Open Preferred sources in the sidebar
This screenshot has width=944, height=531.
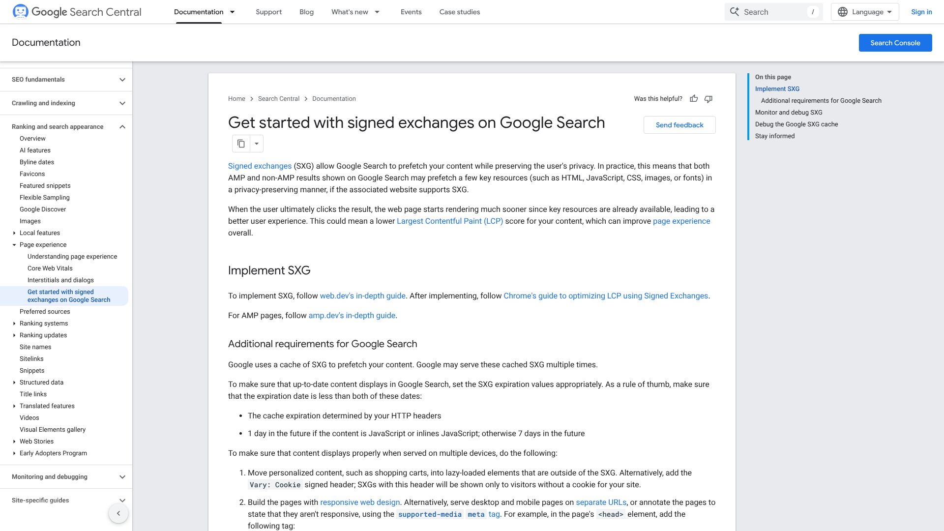pos(45,312)
